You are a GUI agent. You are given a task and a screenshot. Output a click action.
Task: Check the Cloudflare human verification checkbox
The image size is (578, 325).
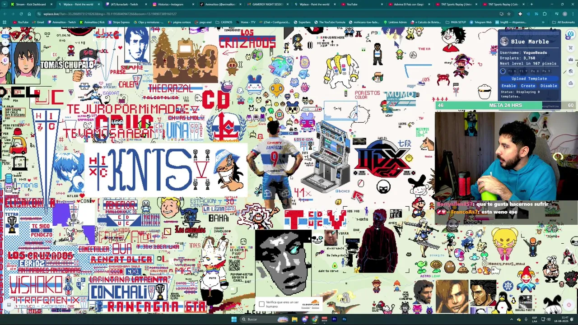point(261,304)
